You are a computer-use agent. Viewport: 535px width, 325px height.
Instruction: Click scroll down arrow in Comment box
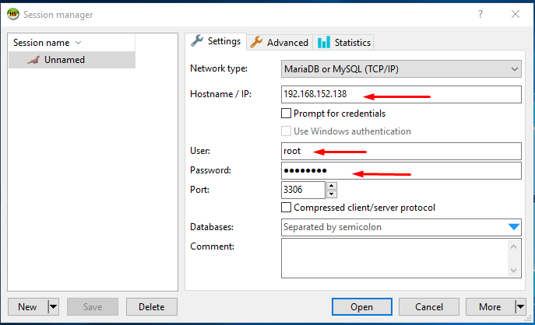(513, 271)
